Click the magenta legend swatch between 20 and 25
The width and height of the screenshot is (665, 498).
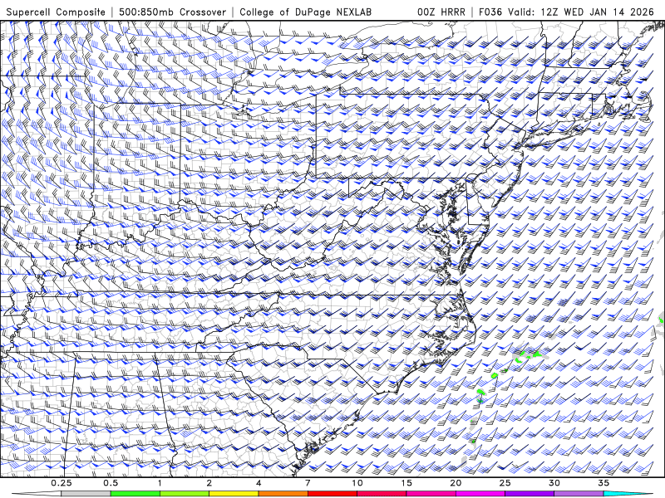480,494
